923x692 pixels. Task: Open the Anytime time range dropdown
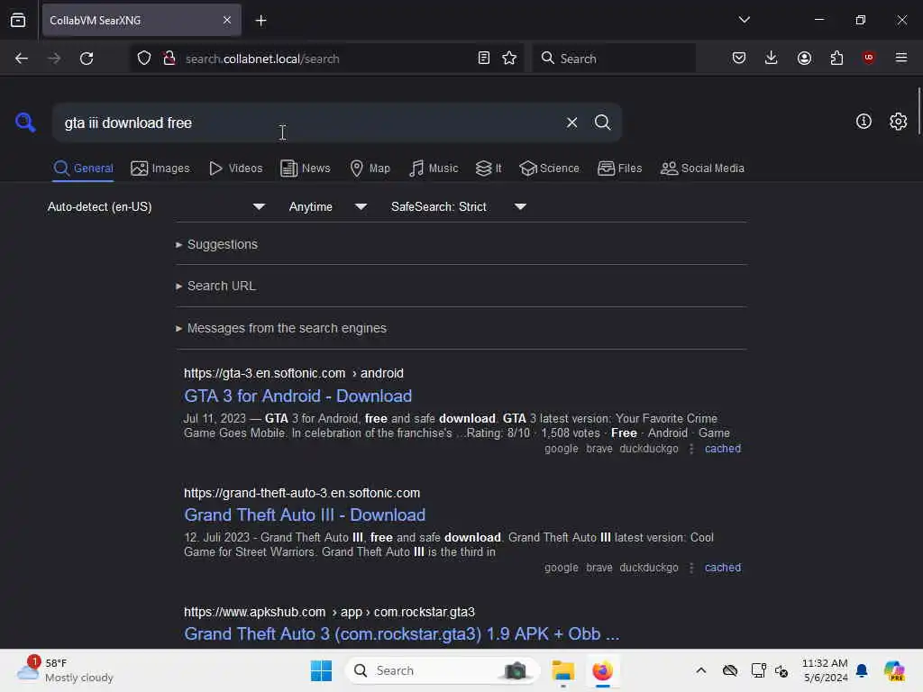(327, 206)
